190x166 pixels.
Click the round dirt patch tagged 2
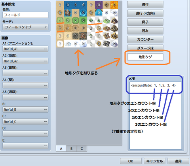point(99,28)
